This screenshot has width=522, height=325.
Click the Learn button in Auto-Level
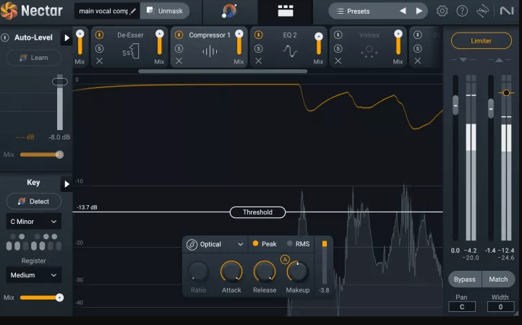point(34,58)
